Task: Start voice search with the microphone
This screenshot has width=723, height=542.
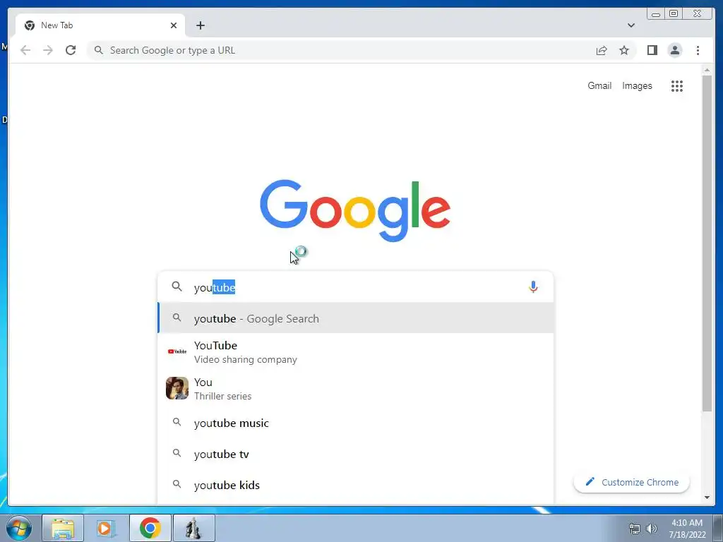Action: [x=533, y=287]
